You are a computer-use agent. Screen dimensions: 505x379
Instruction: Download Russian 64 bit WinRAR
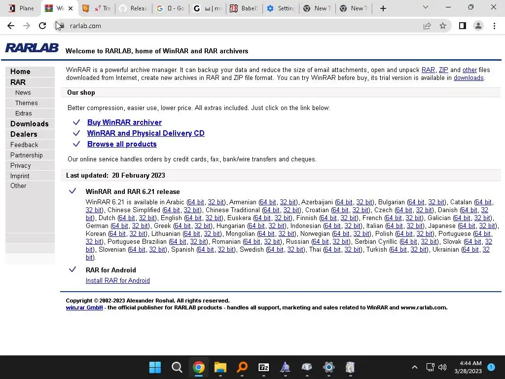pyautogui.click(x=321, y=241)
